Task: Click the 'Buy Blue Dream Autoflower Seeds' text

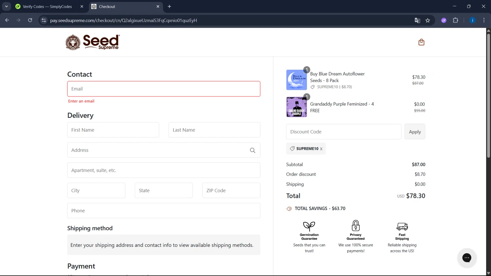Action: tap(337, 77)
